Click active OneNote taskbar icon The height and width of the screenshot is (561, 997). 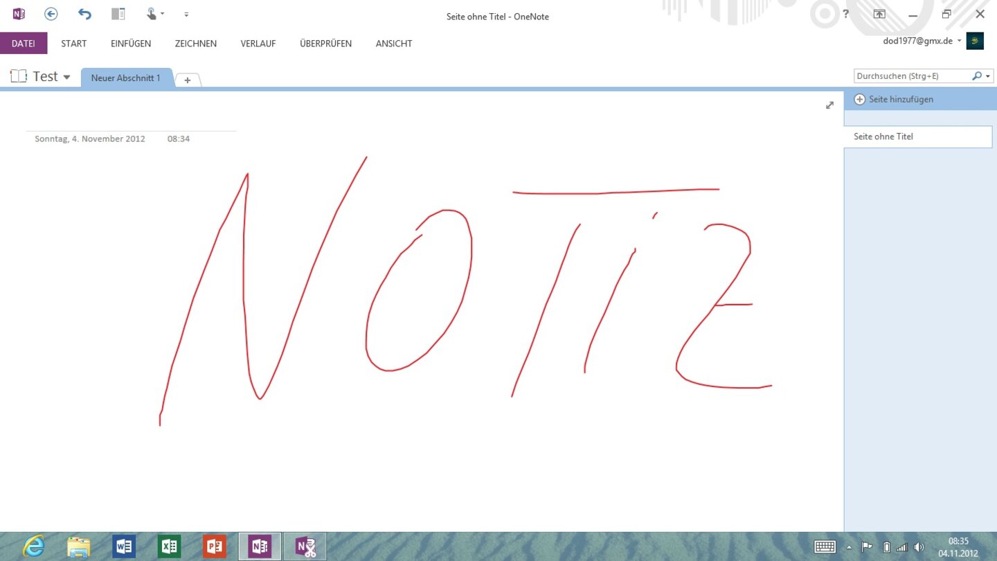pos(260,546)
